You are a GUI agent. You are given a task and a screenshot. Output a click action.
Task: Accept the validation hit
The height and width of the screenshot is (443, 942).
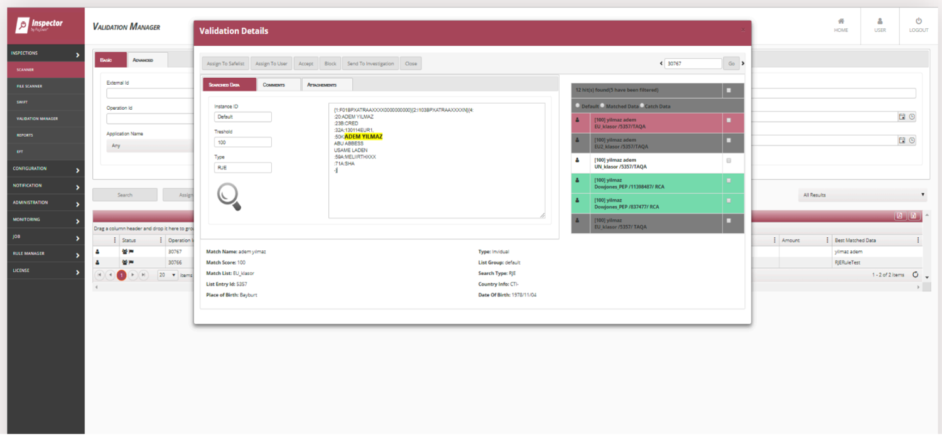pos(306,63)
